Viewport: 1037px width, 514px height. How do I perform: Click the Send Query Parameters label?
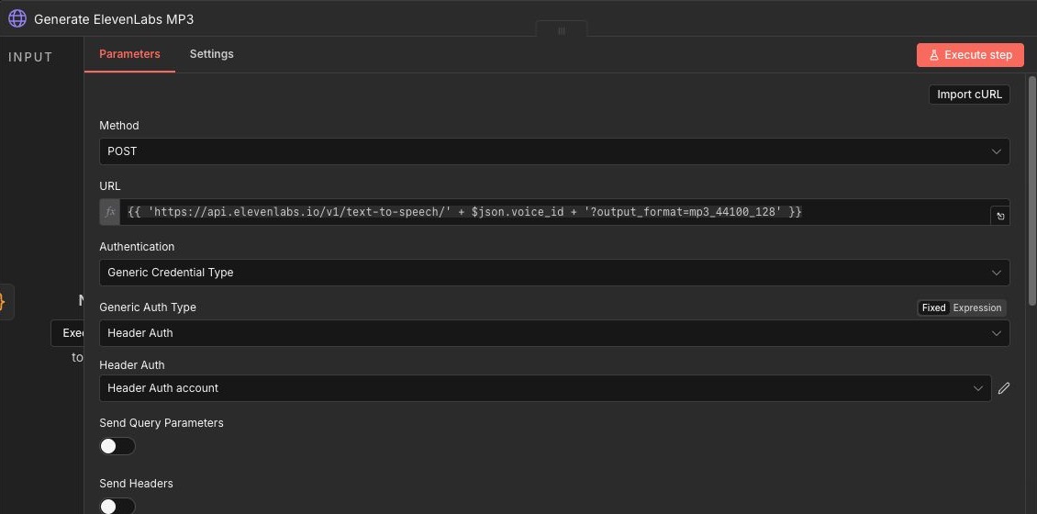[162, 423]
